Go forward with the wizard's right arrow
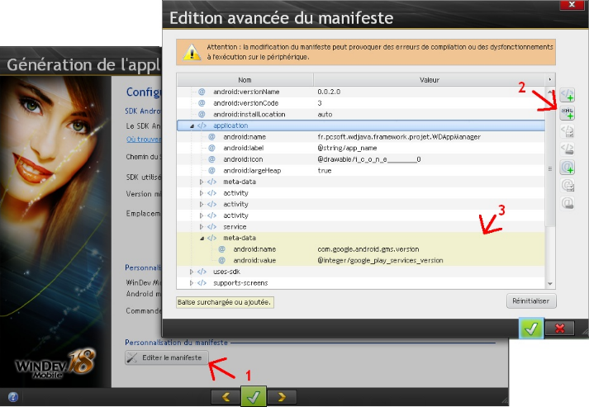The image size is (589, 407). click(x=282, y=397)
